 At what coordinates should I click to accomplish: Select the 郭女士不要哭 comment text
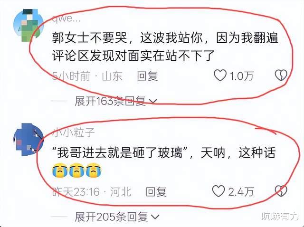[165, 47]
